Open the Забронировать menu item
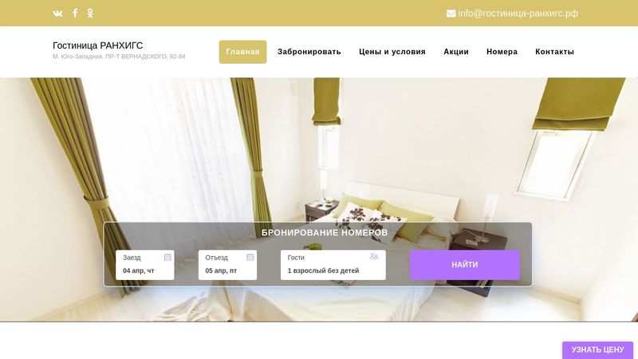This screenshot has width=638, height=359. (309, 52)
